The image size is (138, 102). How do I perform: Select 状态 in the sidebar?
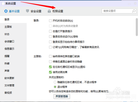coord(13,34)
